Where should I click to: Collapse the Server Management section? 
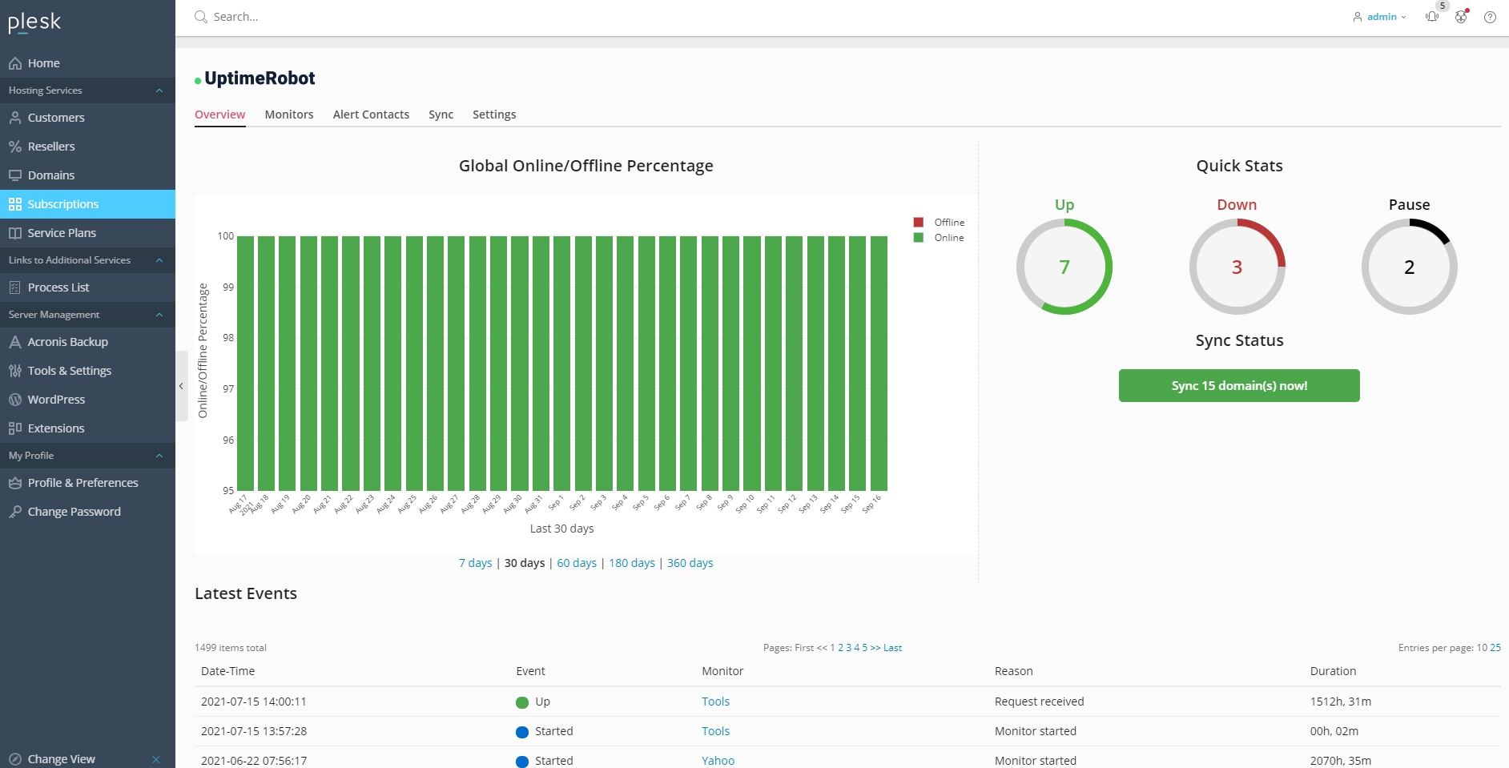(159, 315)
